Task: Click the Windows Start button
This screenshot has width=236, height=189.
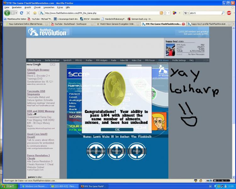Action: coord(9,186)
